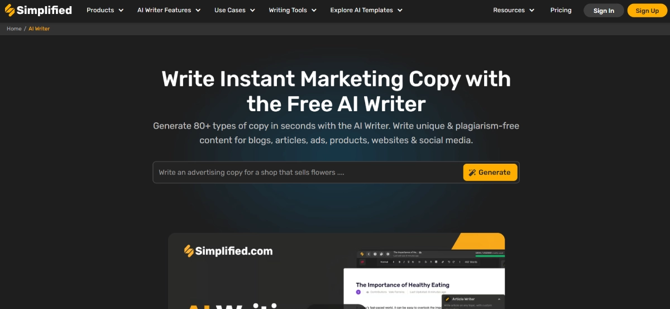Screen dimensions: 670x309
Task: Open the Resources dropdown
Action: tap(514, 10)
